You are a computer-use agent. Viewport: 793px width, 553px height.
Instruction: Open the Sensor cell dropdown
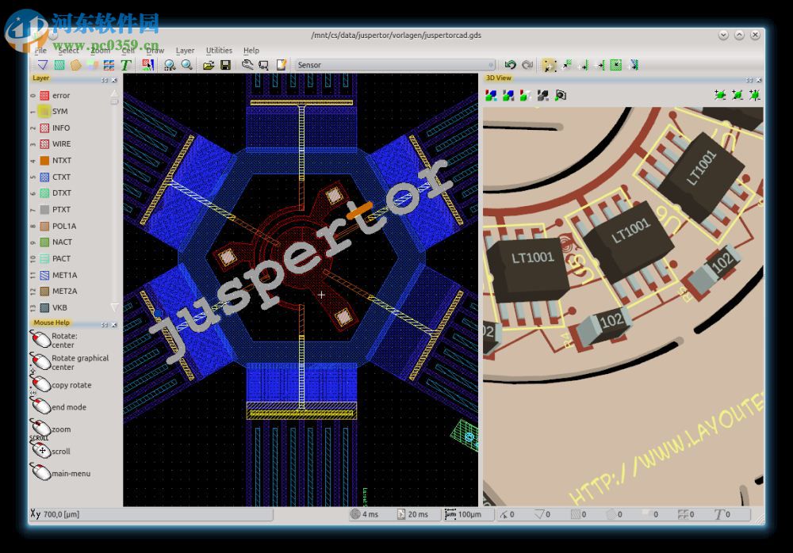[x=396, y=65]
